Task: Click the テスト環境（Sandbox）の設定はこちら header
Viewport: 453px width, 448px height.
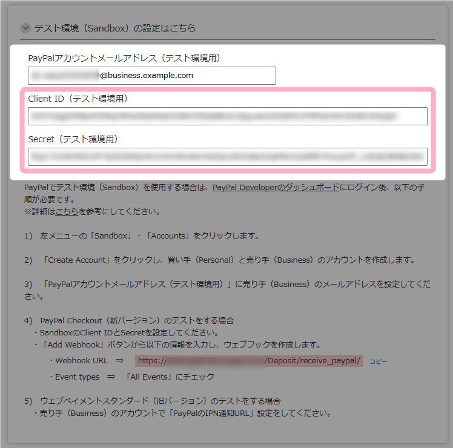Action: [x=115, y=28]
